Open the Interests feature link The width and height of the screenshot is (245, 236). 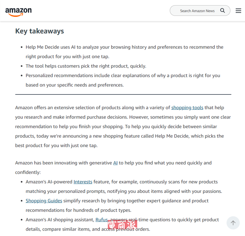coord(83,182)
